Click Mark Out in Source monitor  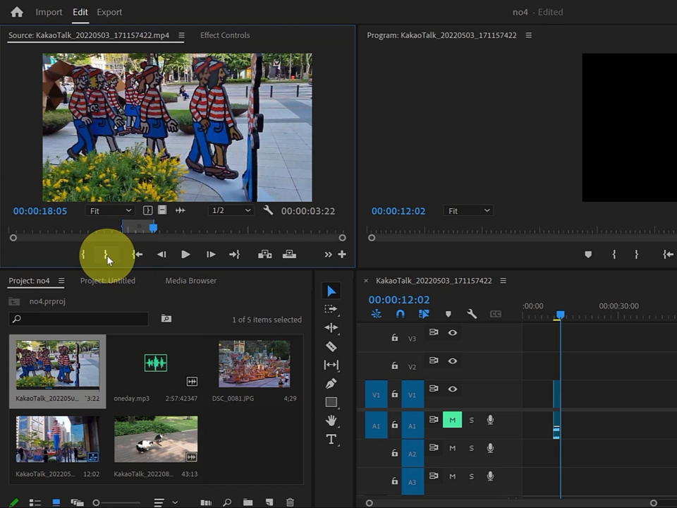106,255
